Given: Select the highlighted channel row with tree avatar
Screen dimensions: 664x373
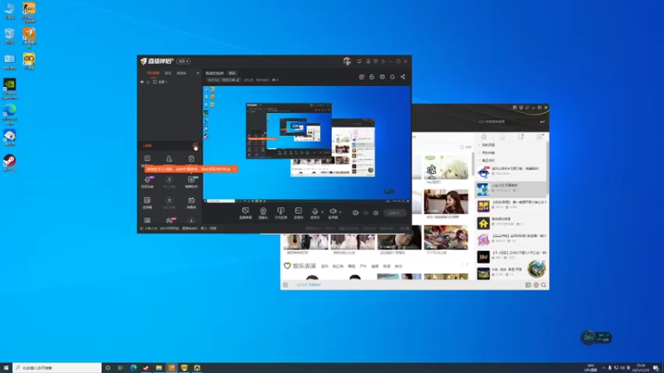Looking at the screenshot, I should coord(510,190).
